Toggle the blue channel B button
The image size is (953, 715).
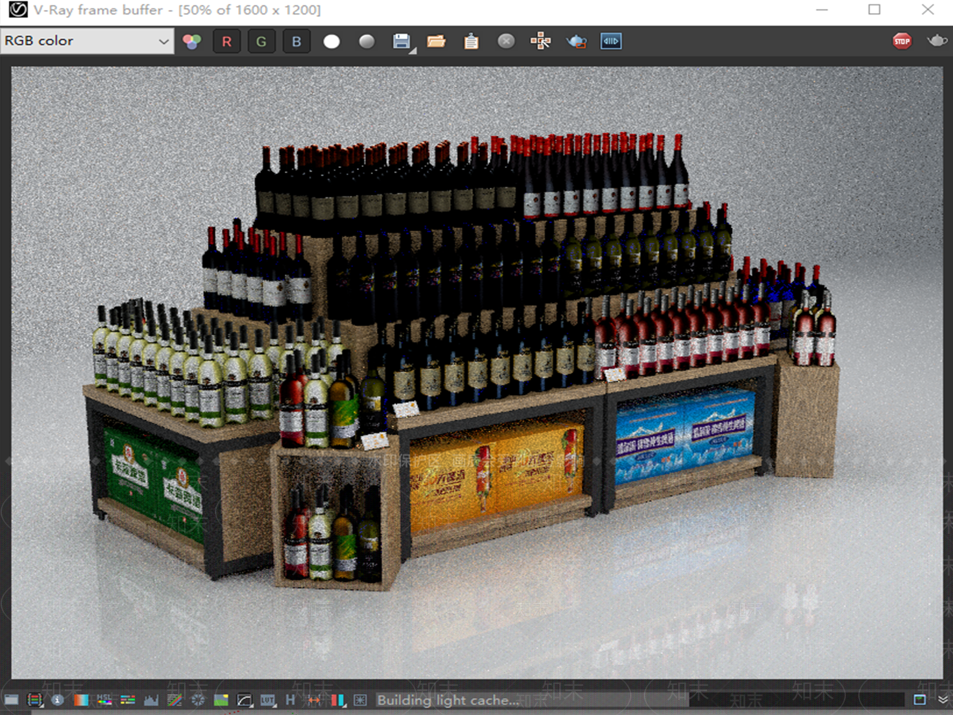(x=296, y=42)
